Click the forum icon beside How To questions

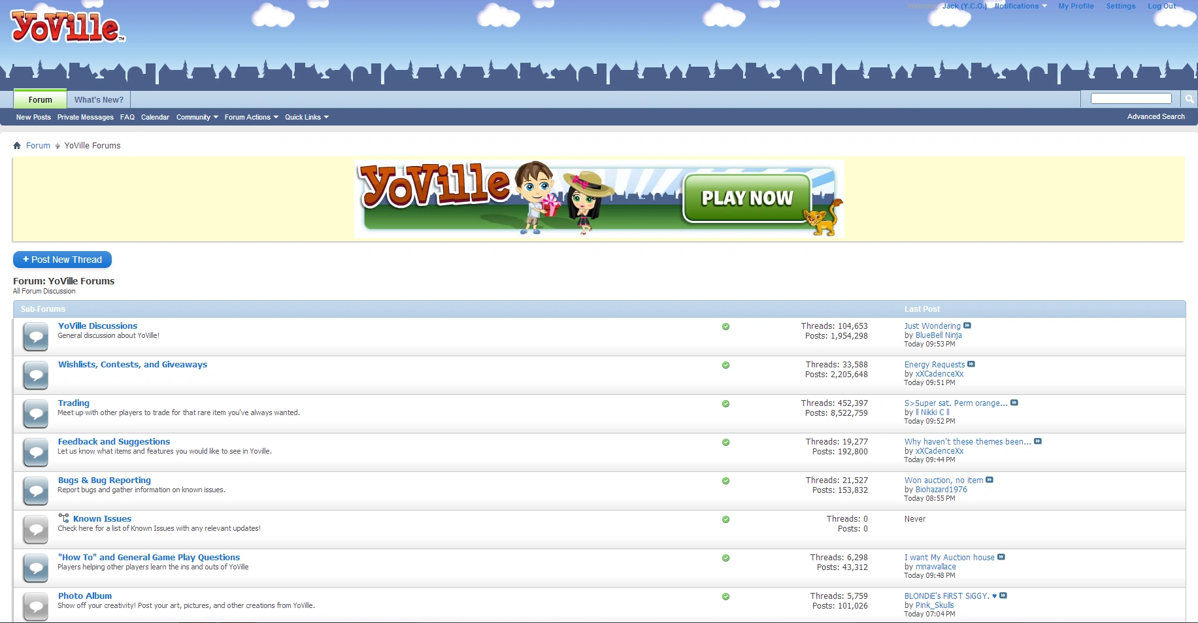tap(35, 568)
